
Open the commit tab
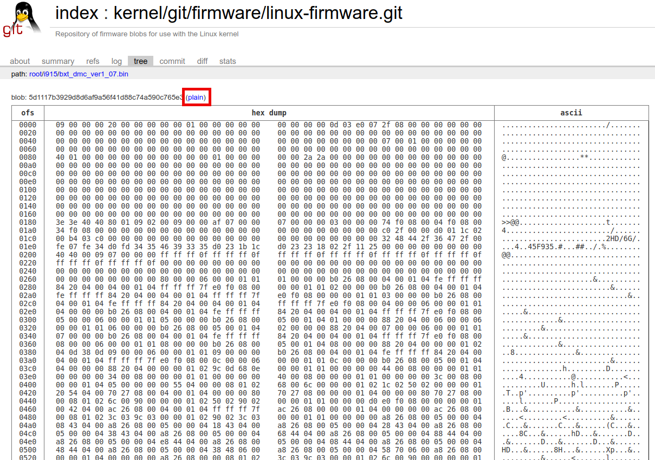tap(172, 61)
